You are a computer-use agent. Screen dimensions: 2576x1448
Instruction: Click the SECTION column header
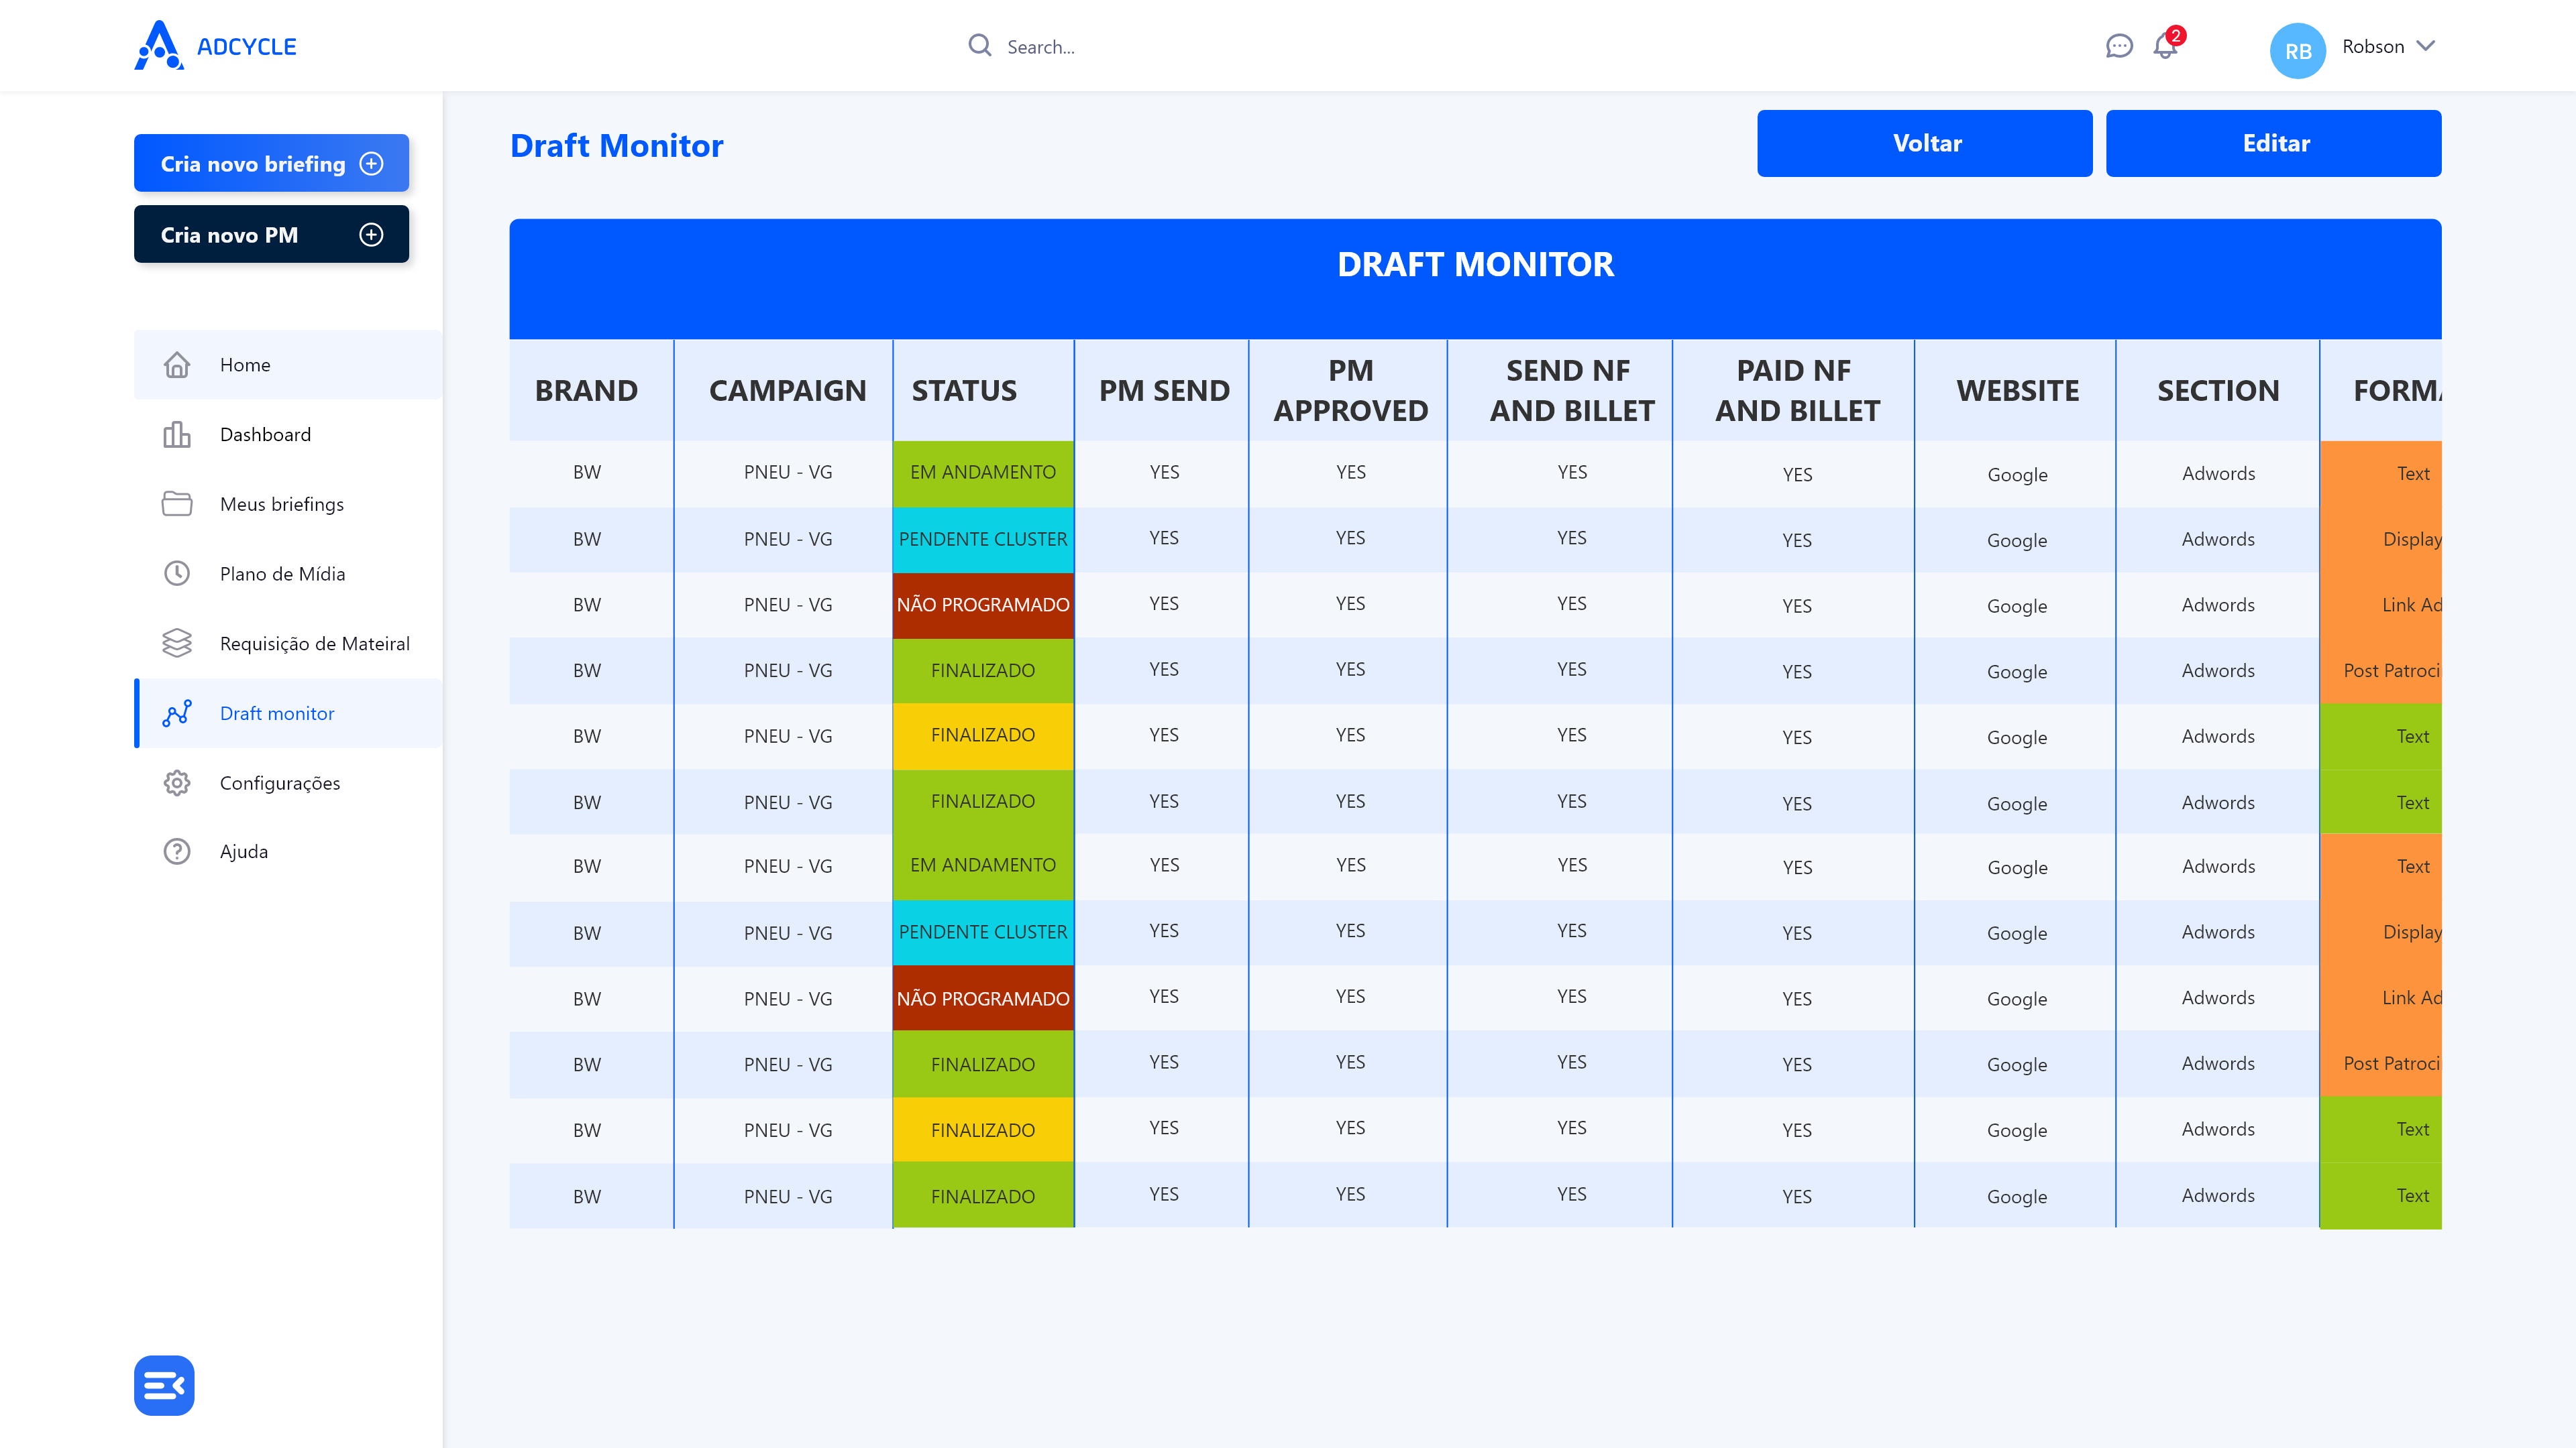pyautogui.click(x=2218, y=389)
